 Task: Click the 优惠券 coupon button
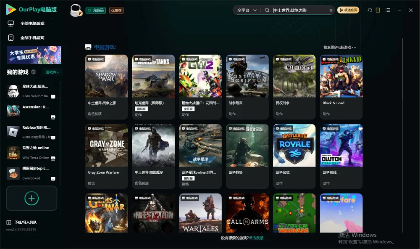(x=116, y=11)
